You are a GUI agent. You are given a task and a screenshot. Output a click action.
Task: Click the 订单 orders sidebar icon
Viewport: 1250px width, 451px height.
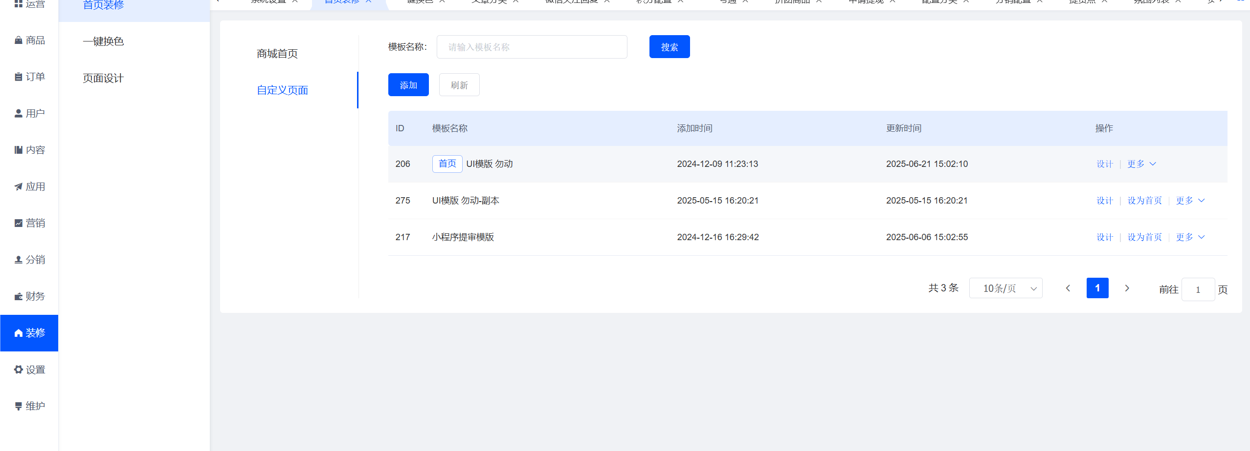click(19, 77)
